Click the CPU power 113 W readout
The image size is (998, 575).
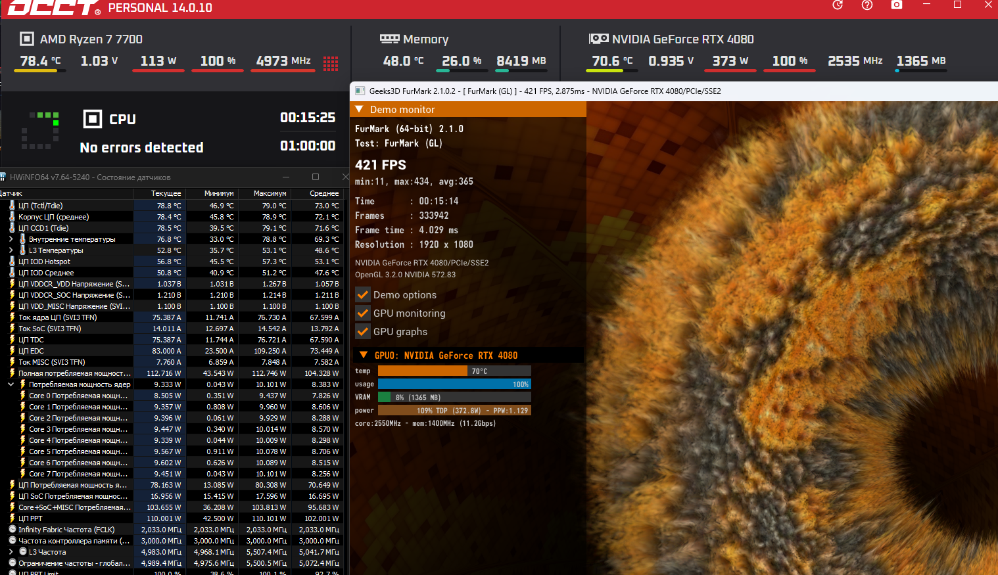pyautogui.click(x=158, y=61)
